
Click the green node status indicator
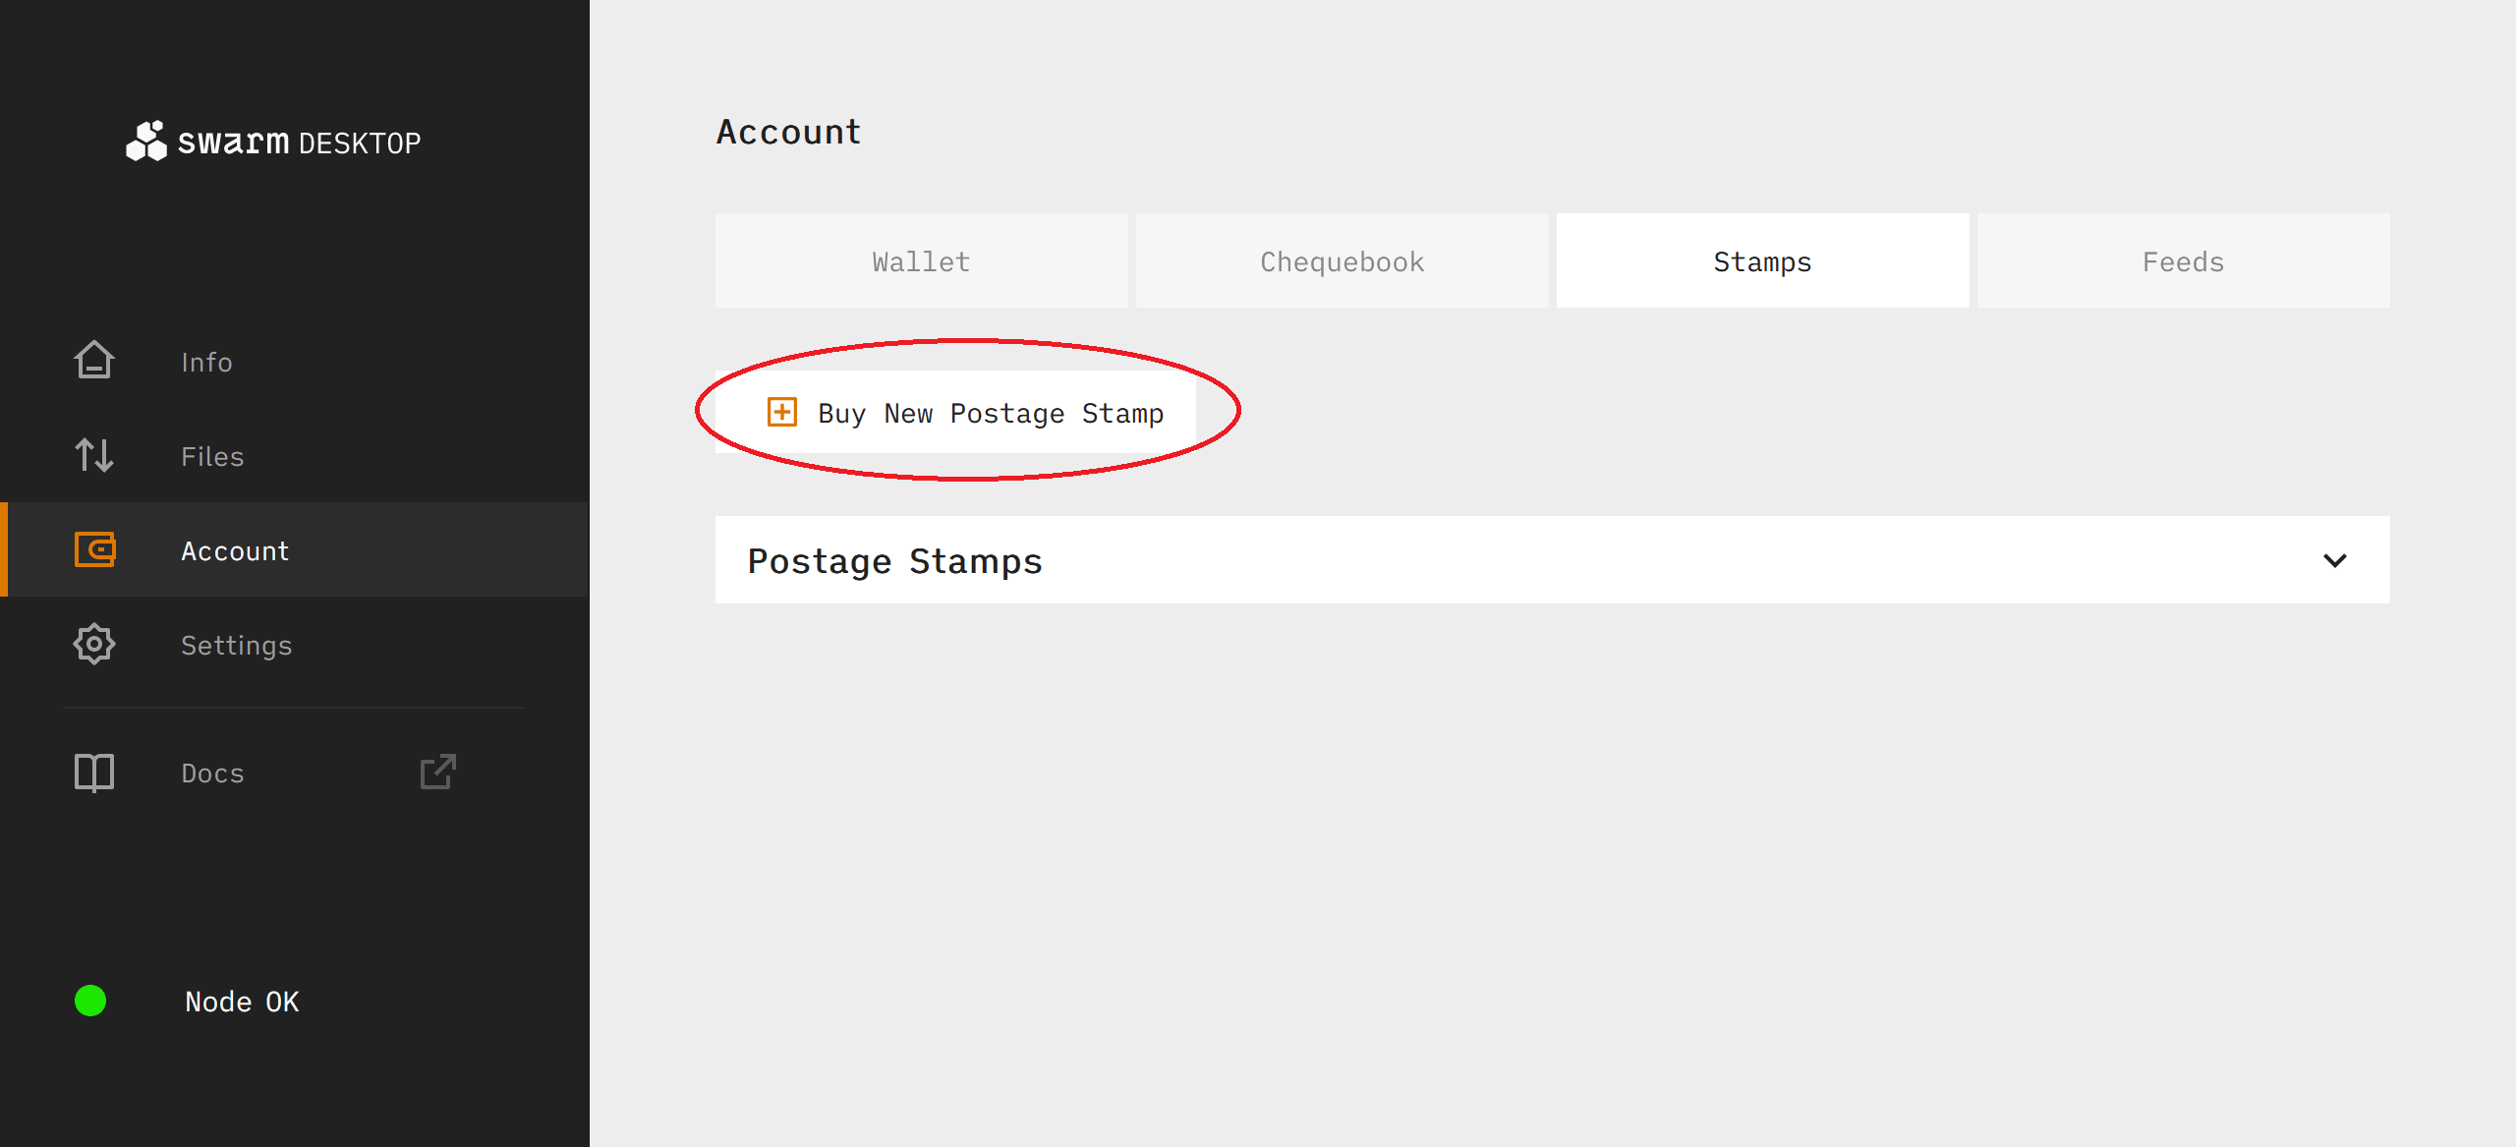90,1001
